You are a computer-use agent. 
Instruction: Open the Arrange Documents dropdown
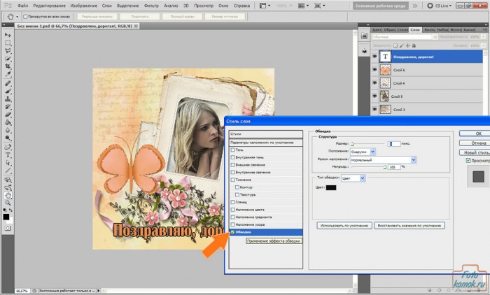[302, 6]
